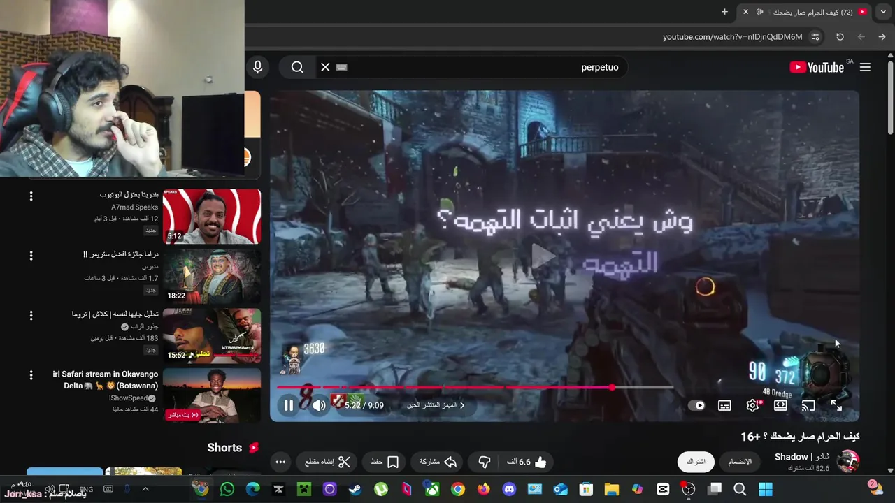
Task: Join the channel with الانضمام button
Action: [x=740, y=462]
